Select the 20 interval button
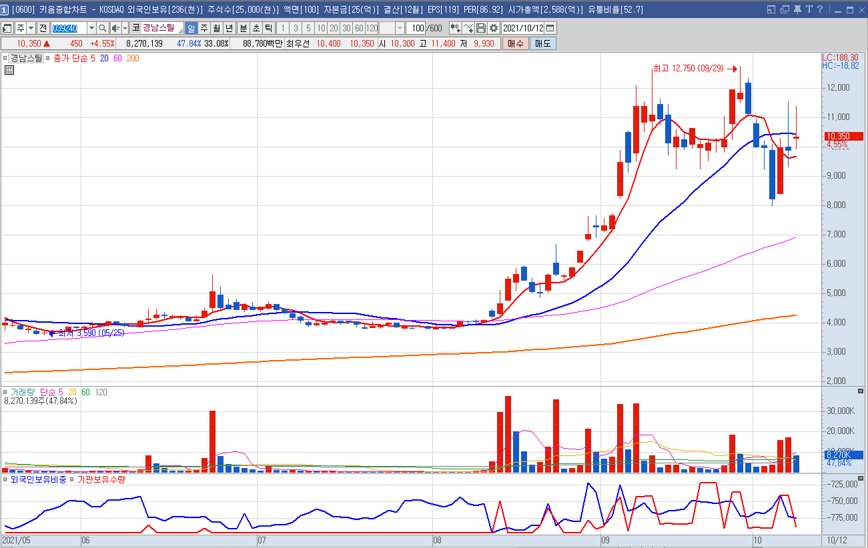 (334, 28)
